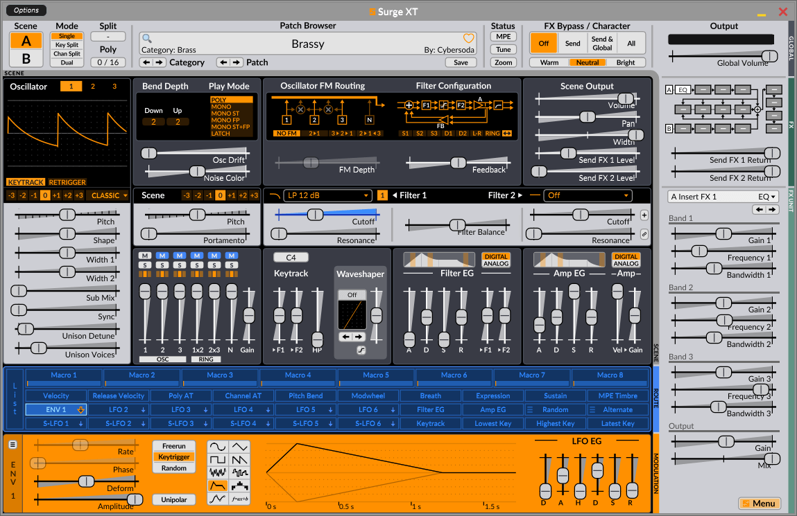Mute oscillator 1 in the mixer
Image resolution: width=797 pixels, height=516 pixels.
click(x=145, y=255)
